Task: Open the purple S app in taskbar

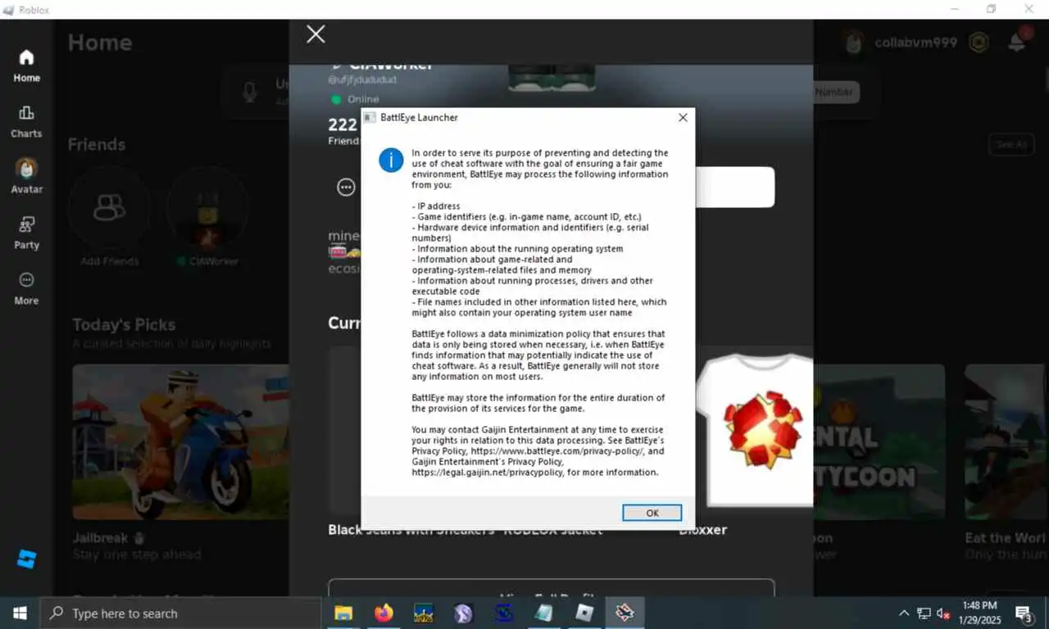Action: coord(463,613)
